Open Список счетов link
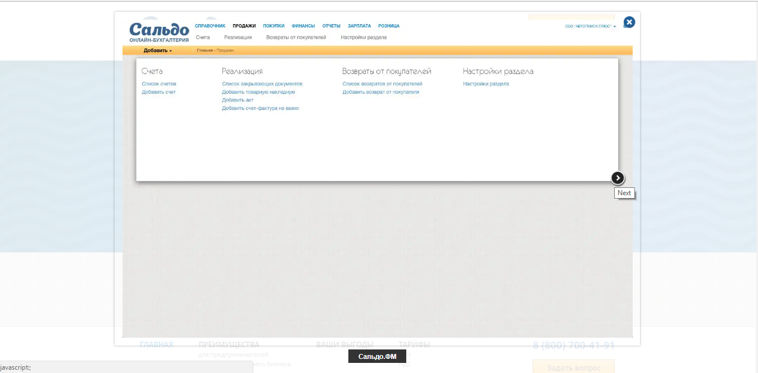 [159, 84]
